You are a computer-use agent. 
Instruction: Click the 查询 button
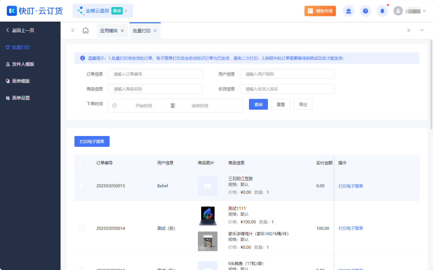[258, 104]
